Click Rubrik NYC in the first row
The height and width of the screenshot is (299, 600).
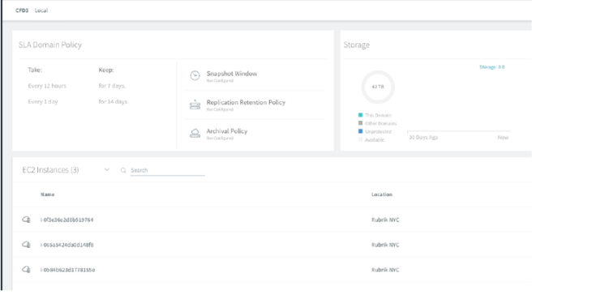(x=385, y=220)
